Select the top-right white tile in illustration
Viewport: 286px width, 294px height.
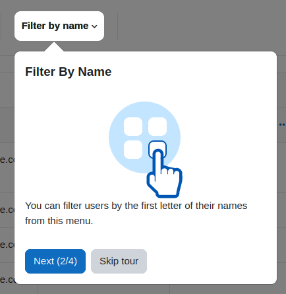click(157, 127)
